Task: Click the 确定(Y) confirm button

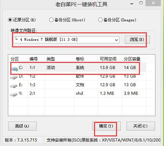Action: pos(106,126)
